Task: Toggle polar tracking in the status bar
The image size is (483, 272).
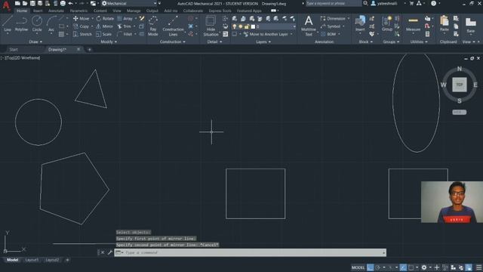Action: [x=378, y=267]
